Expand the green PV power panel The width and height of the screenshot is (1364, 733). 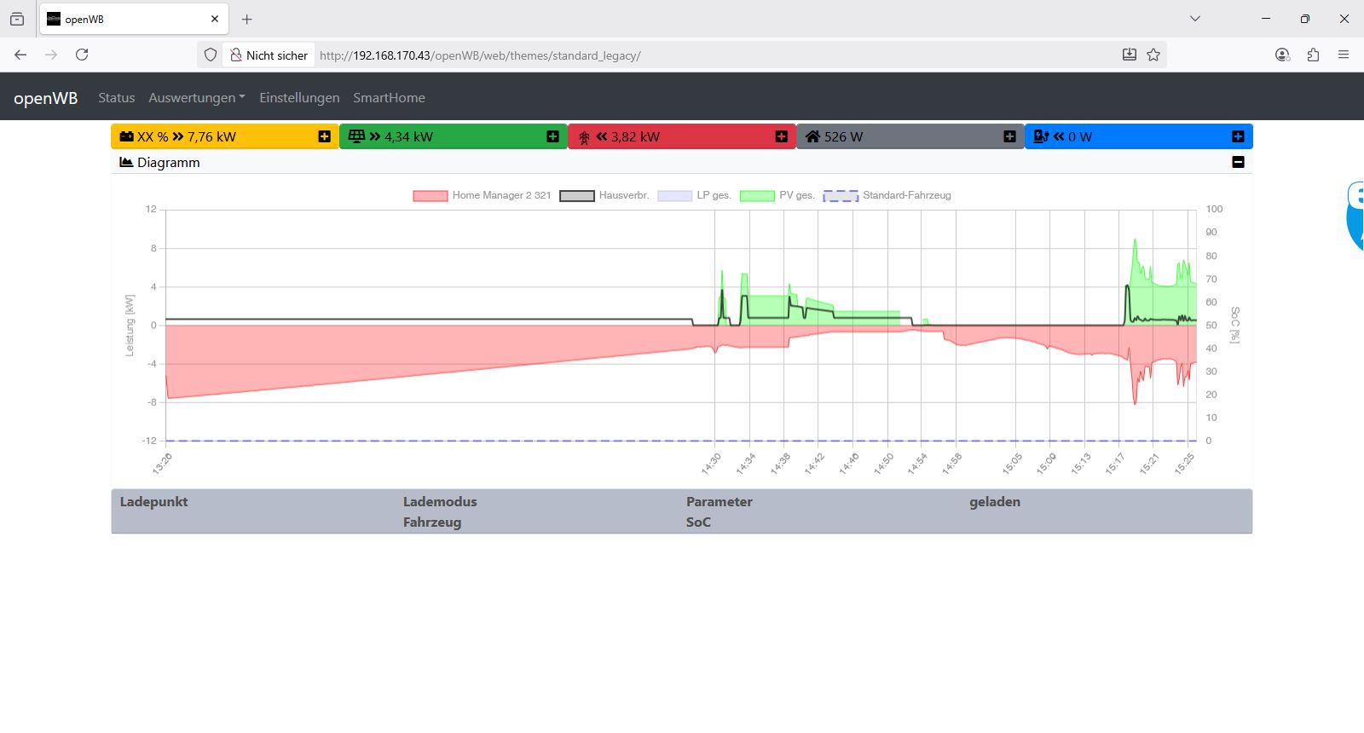(x=552, y=136)
